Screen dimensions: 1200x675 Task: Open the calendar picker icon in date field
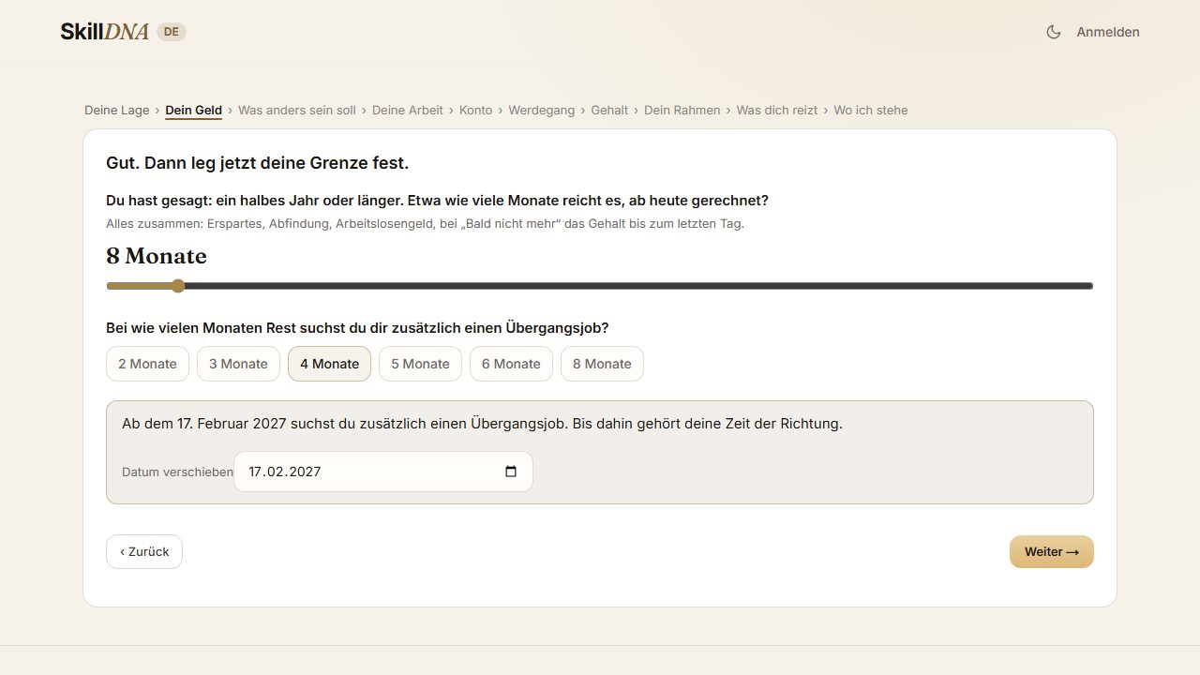point(511,472)
